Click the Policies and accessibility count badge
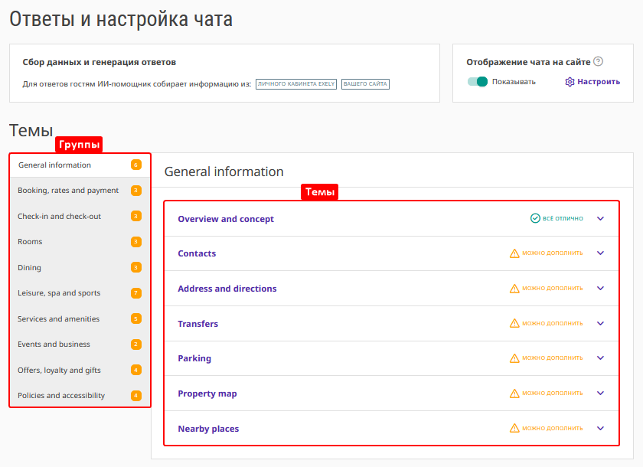This screenshot has height=467, width=643. point(136,396)
